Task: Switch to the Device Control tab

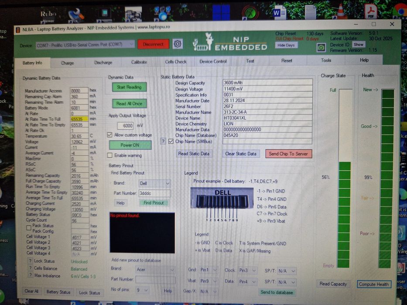Action: point(213,61)
